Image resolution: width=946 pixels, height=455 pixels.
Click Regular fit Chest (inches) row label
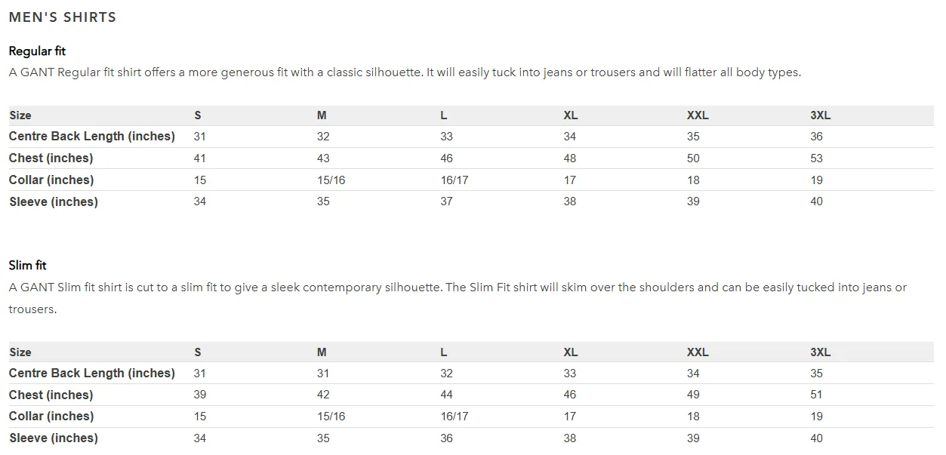51,158
